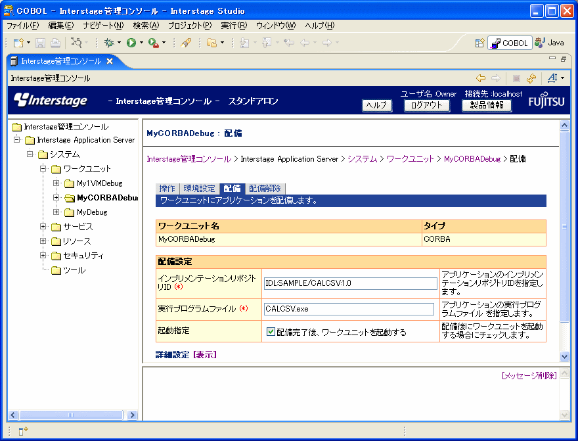Minimize the Interstage console view panel
Image resolution: width=578 pixels, height=441 pixels.
click(552, 58)
